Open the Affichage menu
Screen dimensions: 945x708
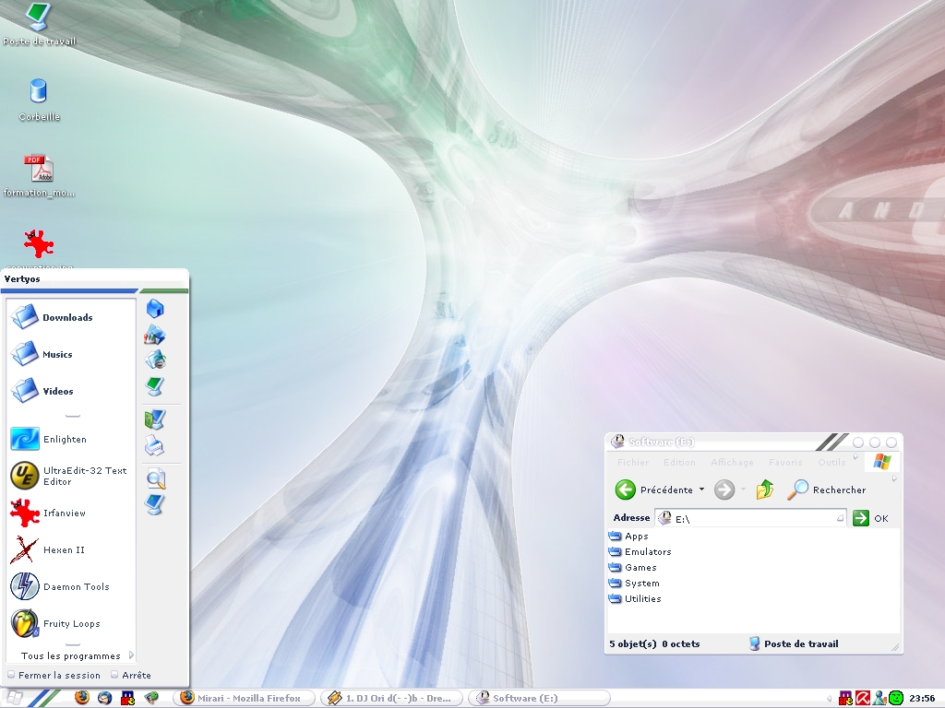pyautogui.click(x=732, y=463)
